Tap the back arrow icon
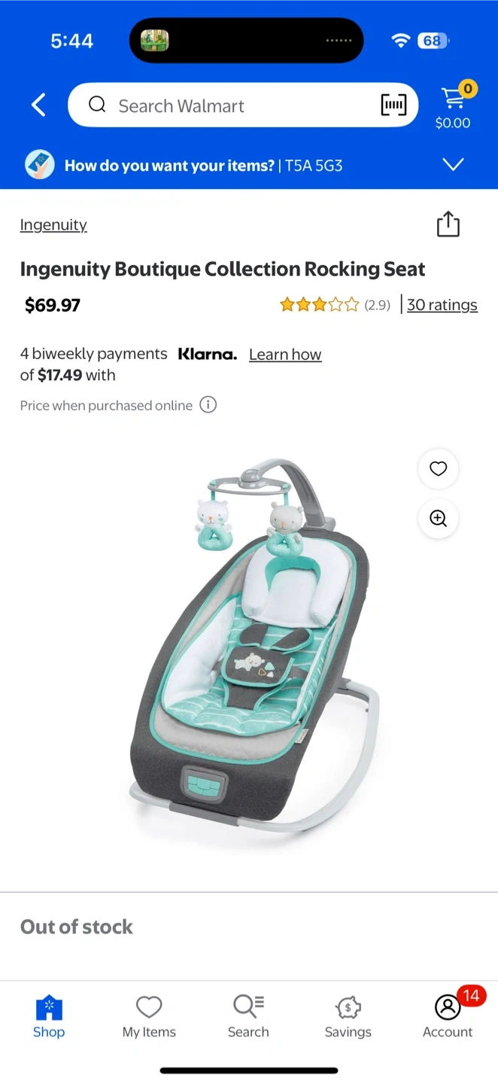Screen dimensions: 498x1084 (39, 105)
